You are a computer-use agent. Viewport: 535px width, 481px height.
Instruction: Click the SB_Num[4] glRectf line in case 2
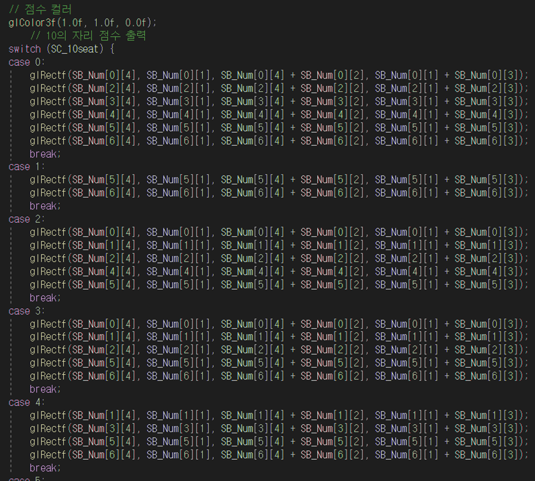[279, 271]
